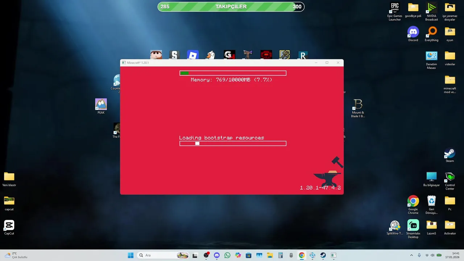Screen dimensions: 464x261
Task: Launch Google Chrome desktop shortcut
Action: click(413, 205)
